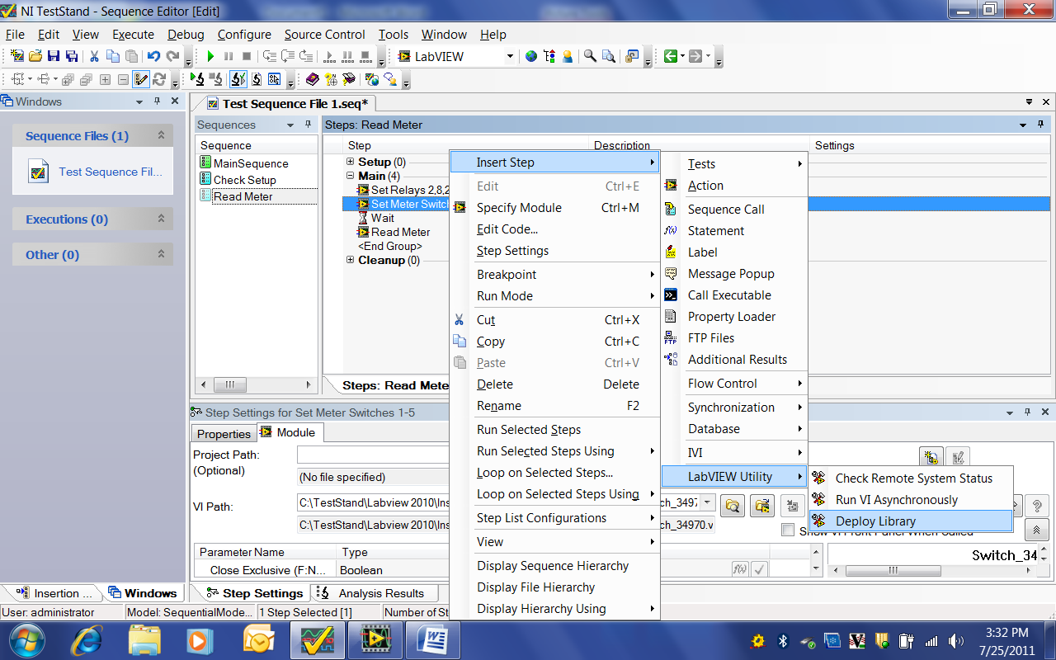This screenshot has width=1056, height=660.
Task: Open LabVIEW from the taskbar
Action: coord(375,639)
